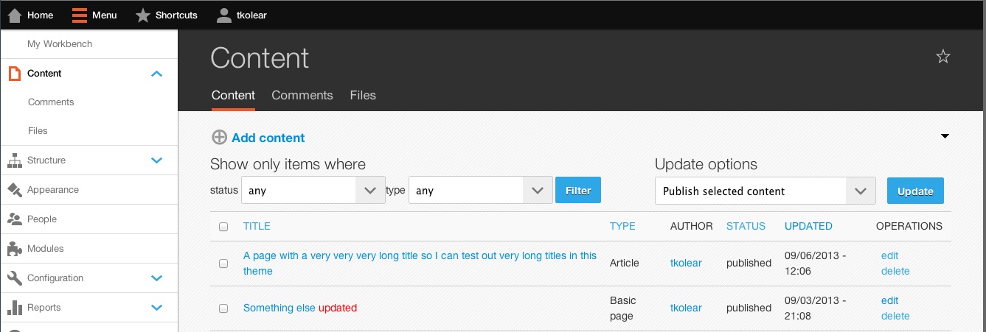Expand the Structure sidebar chevron
Image resolution: width=986 pixels, height=332 pixels.
156,160
